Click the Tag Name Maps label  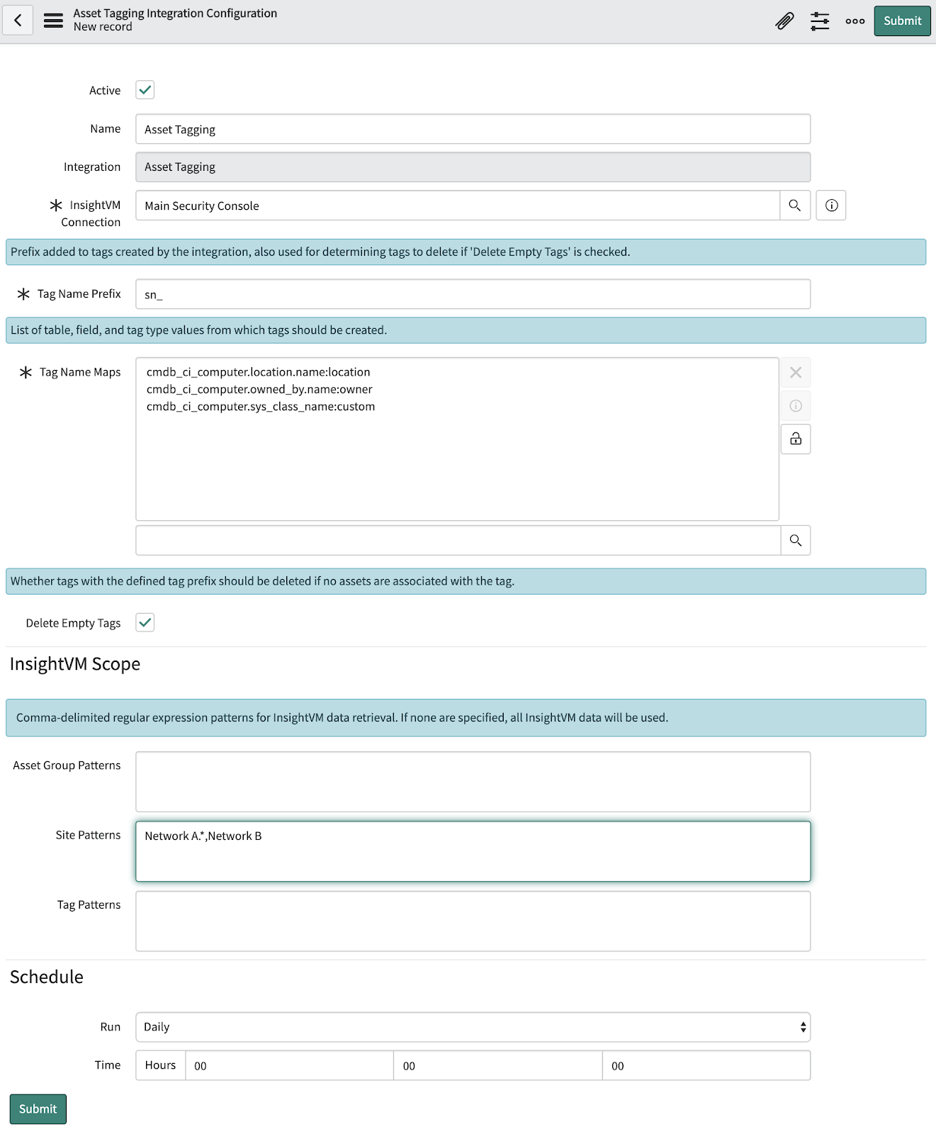[80, 372]
